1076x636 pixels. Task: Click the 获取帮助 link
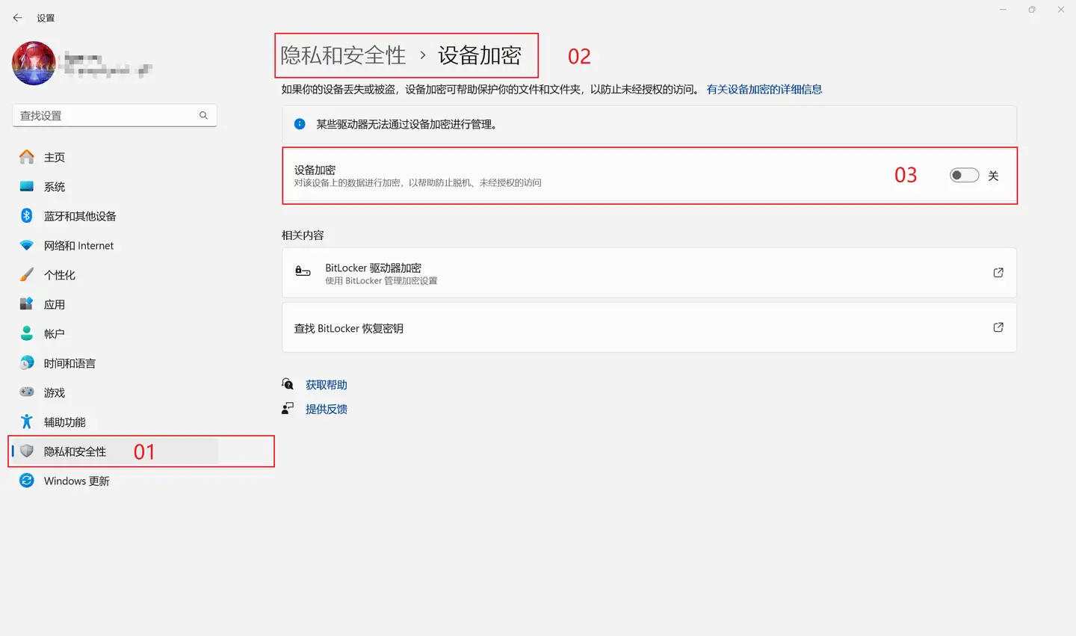[327, 385]
